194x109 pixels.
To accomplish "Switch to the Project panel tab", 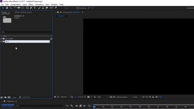I will [x=4, y=12].
